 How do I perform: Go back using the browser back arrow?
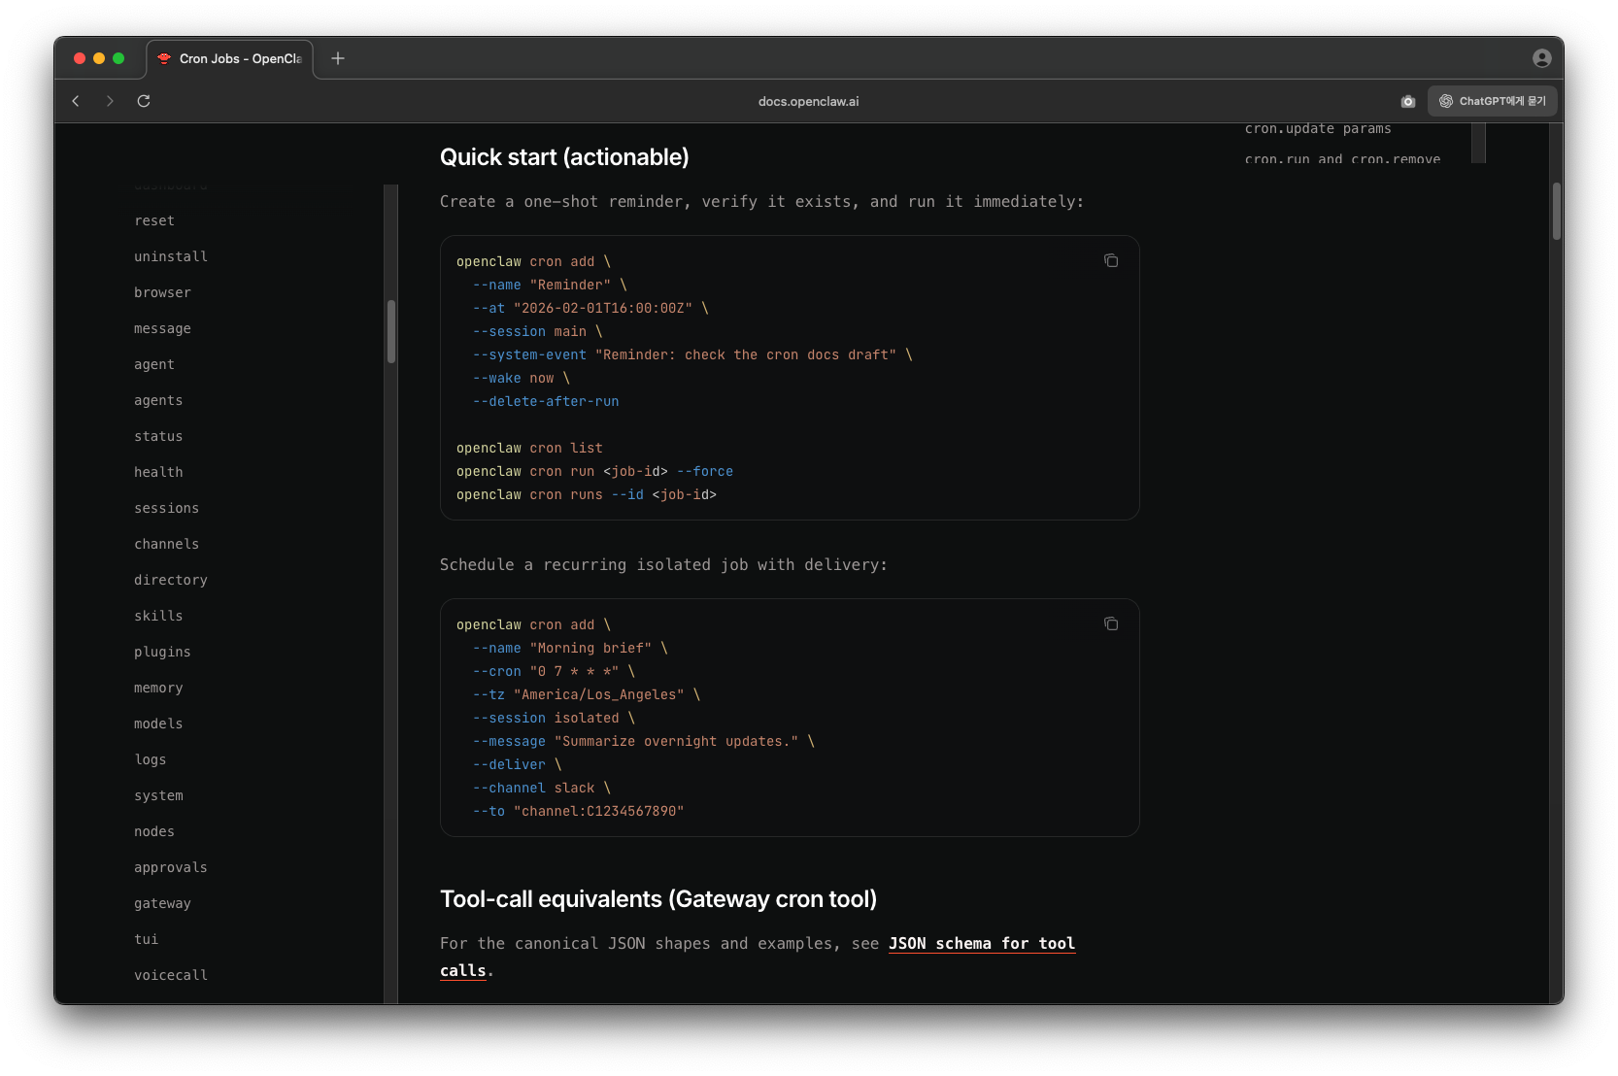76,101
